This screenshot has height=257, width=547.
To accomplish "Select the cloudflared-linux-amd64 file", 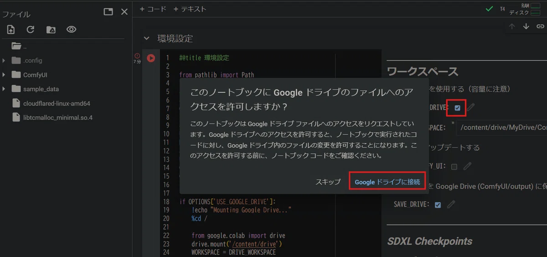I will pyautogui.click(x=57, y=103).
